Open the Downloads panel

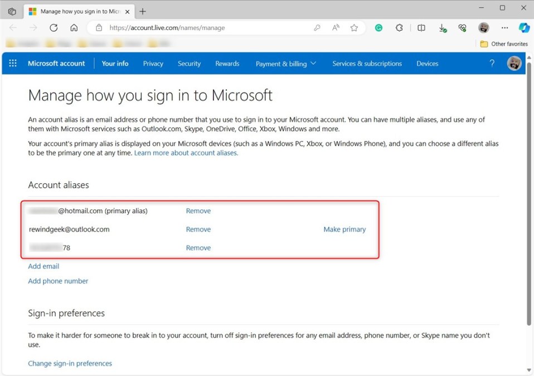(x=442, y=28)
